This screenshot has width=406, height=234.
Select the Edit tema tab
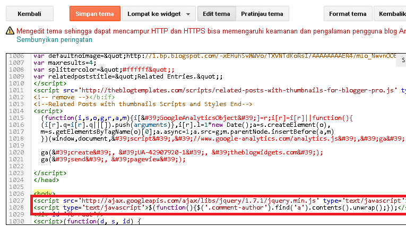tap(217, 14)
